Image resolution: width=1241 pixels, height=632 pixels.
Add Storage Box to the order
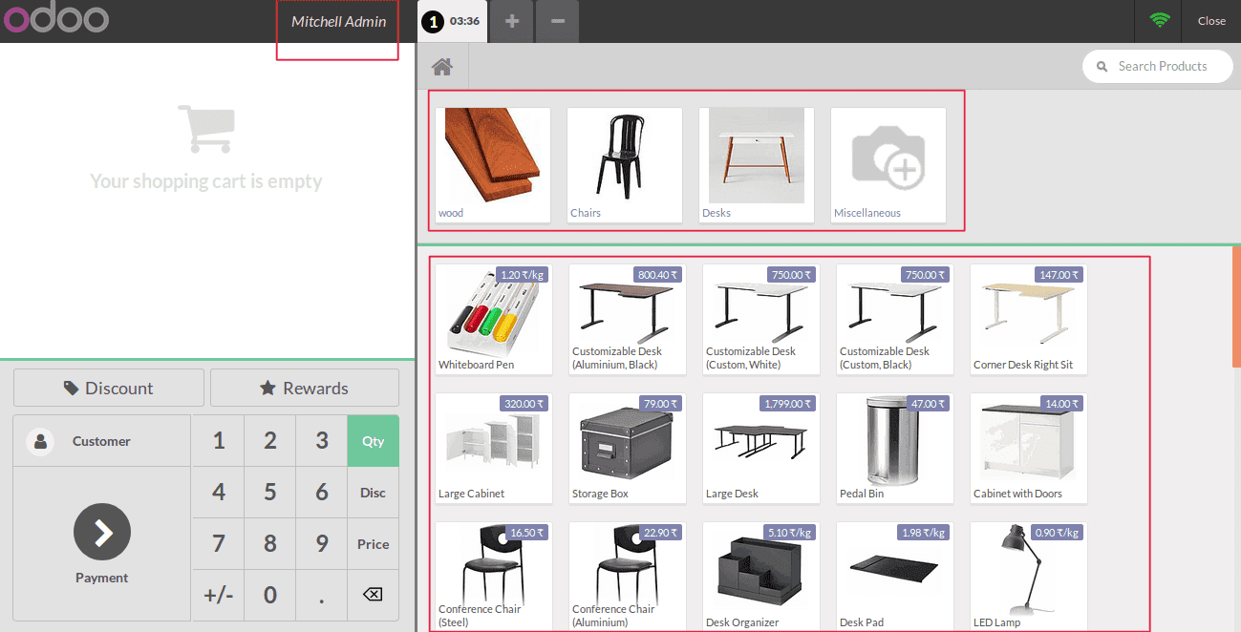(x=628, y=448)
